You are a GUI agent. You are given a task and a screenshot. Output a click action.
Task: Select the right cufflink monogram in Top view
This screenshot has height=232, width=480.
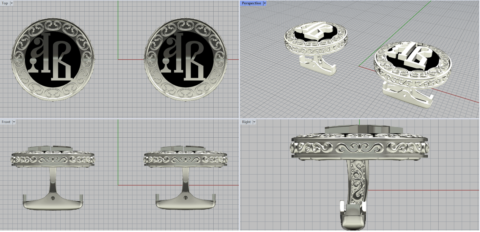185,57
